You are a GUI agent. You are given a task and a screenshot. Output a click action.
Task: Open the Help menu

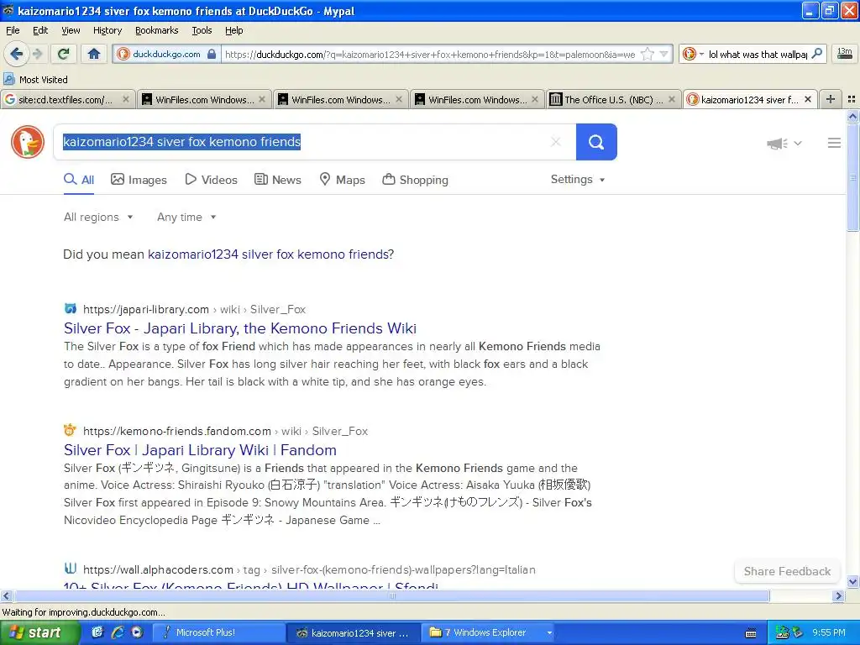(x=233, y=30)
